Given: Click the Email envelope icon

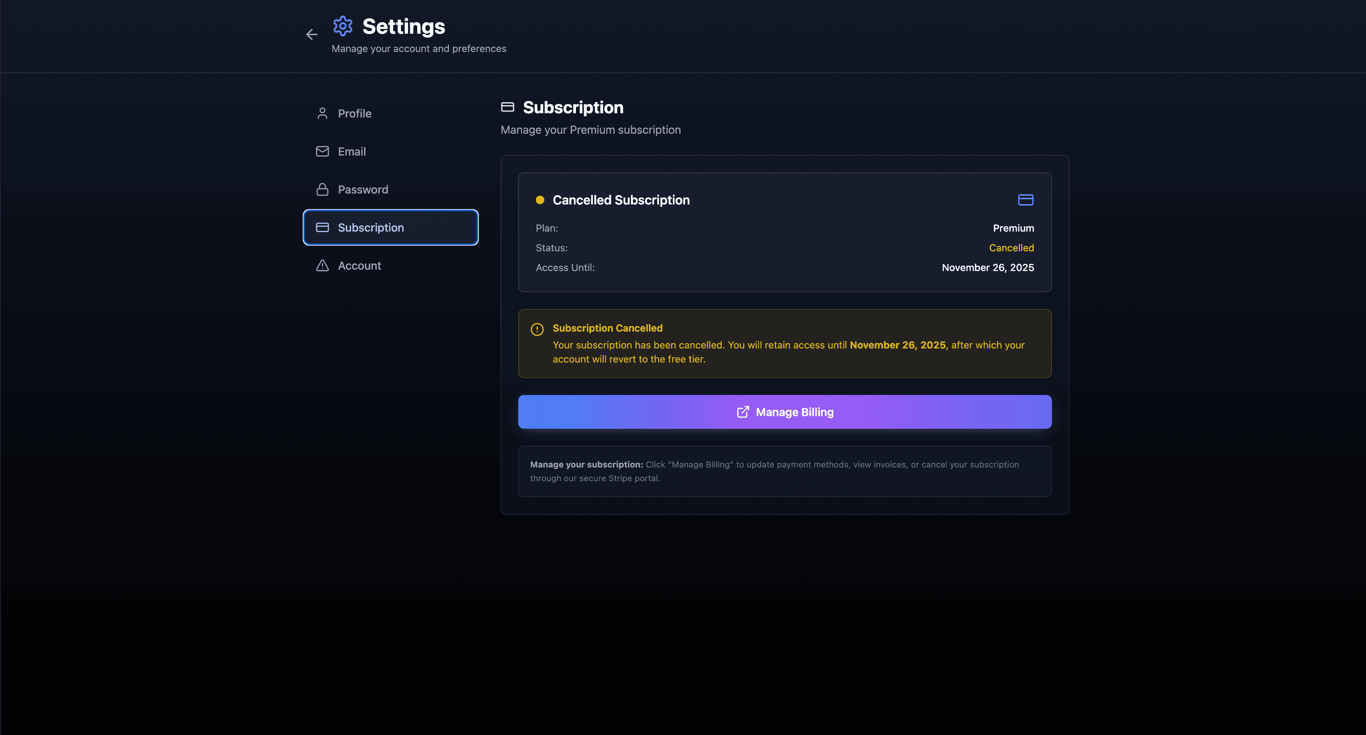Looking at the screenshot, I should tap(322, 152).
